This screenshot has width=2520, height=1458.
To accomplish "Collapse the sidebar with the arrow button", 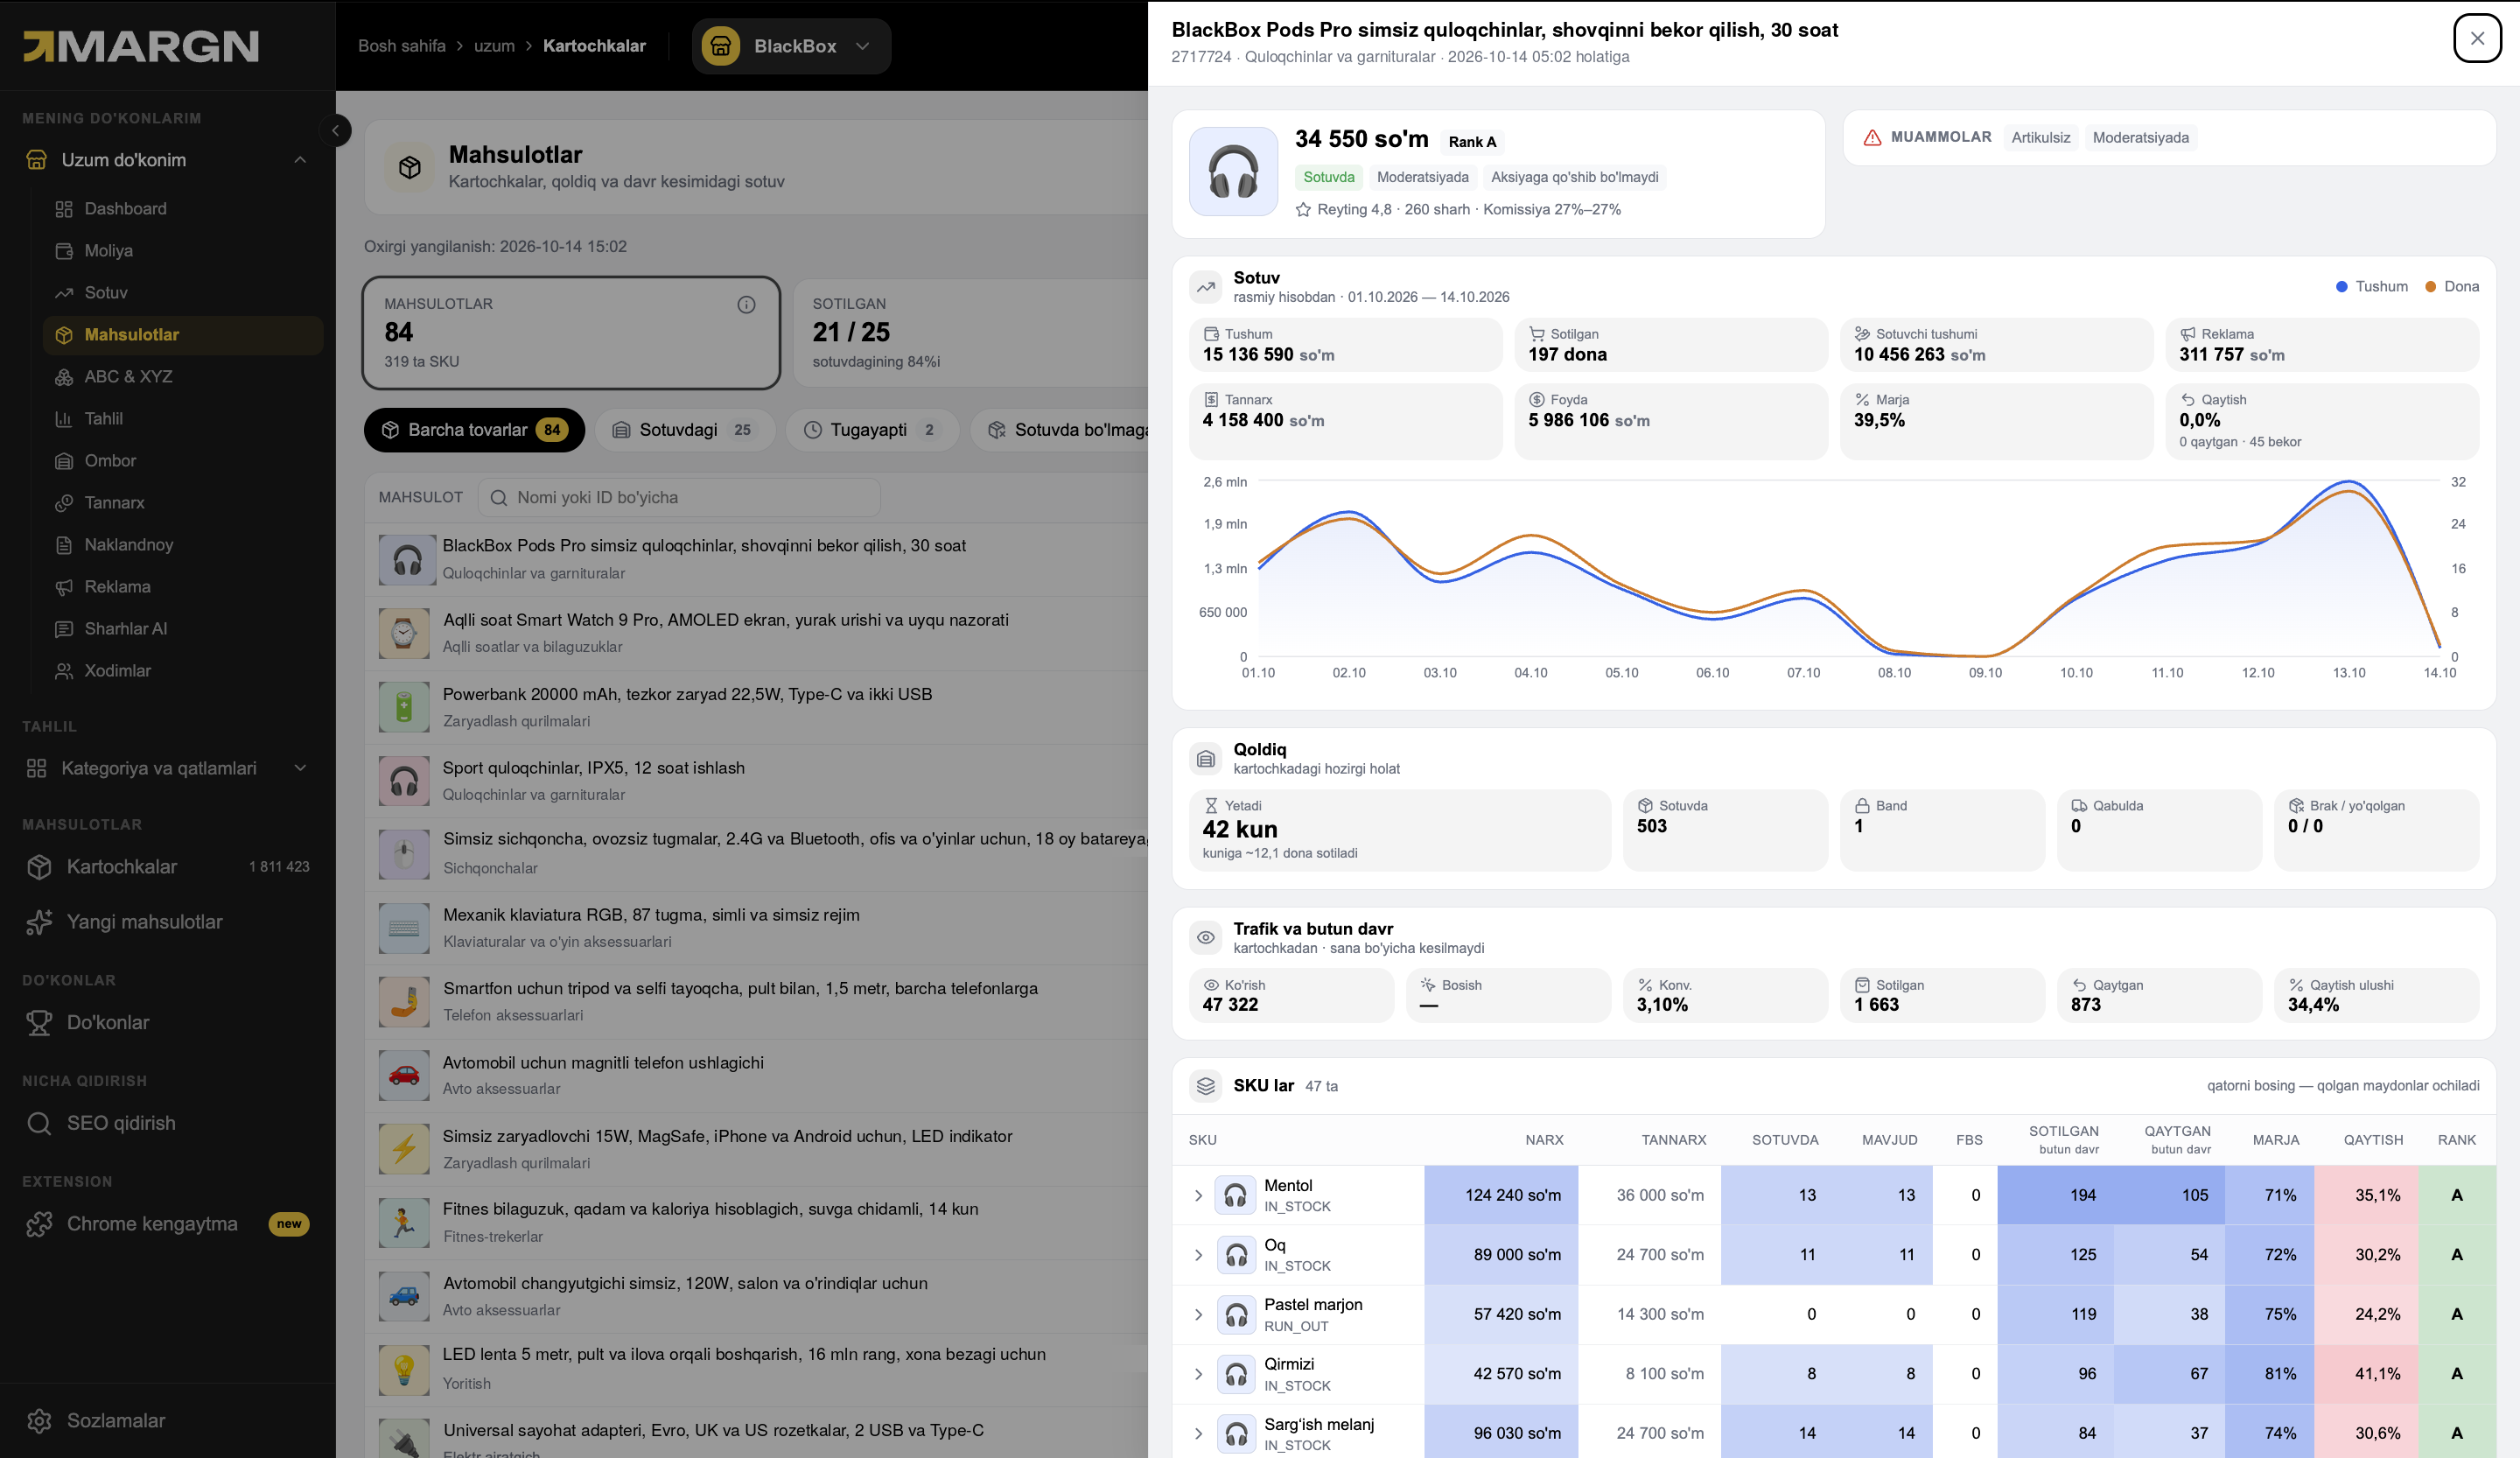I will (336, 130).
